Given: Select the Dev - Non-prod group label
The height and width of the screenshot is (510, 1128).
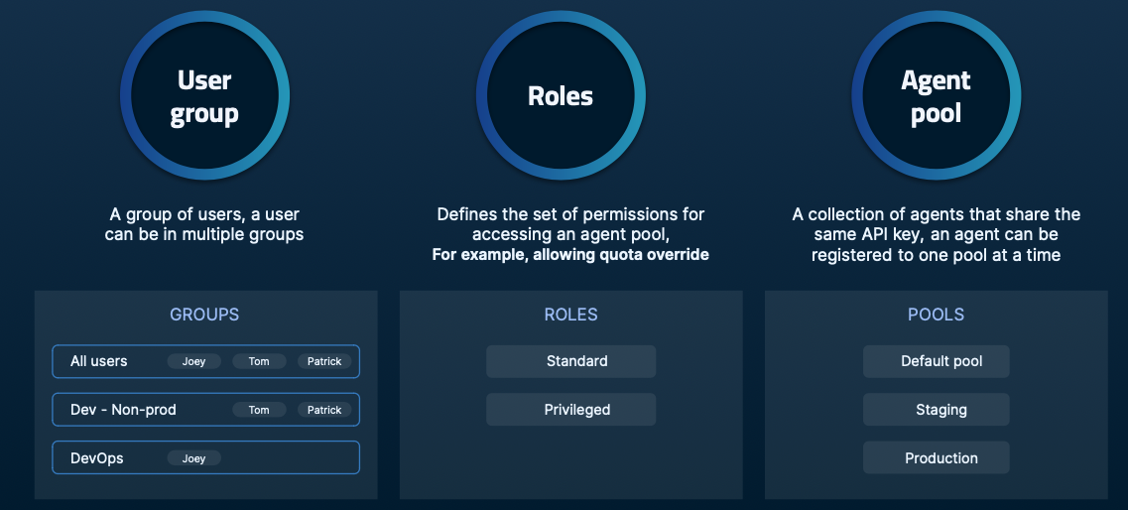Looking at the screenshot, I should 123,410.
